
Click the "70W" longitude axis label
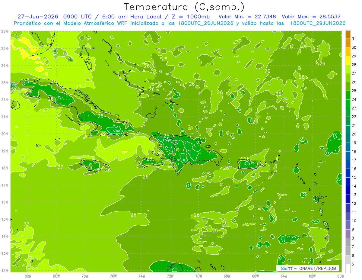tap(198, 276)
